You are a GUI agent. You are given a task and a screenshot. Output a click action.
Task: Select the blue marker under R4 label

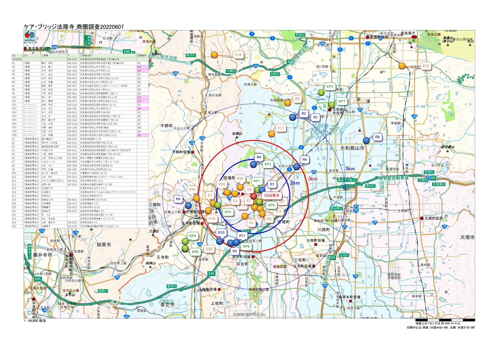[253, 164]
